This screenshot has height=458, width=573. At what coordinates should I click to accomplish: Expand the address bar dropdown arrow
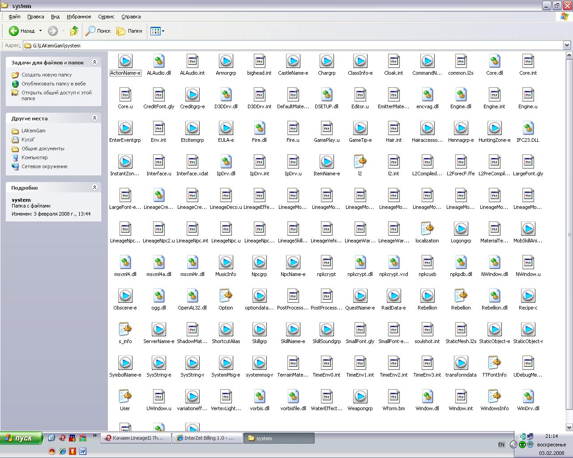point(567,45)
